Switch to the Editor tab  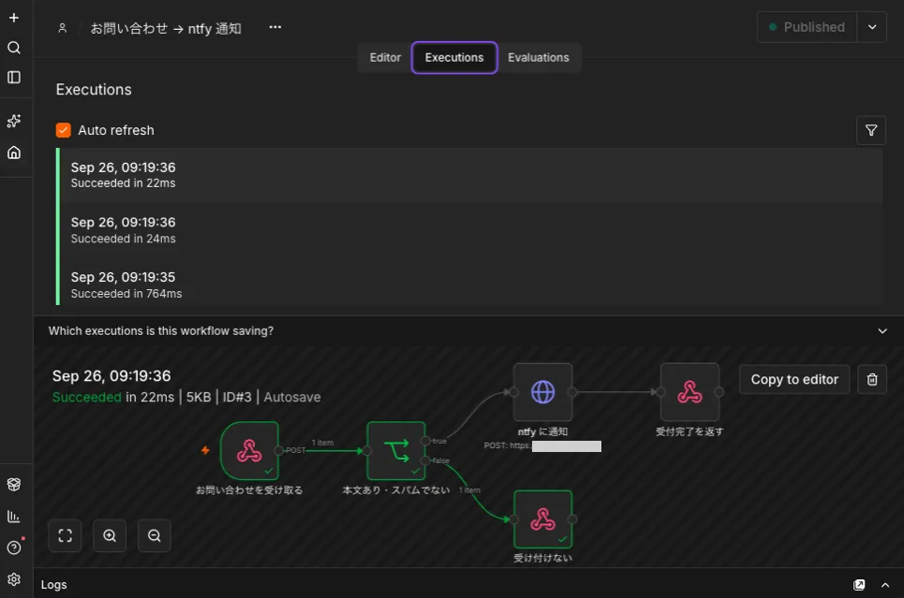[x=385, y=58]
